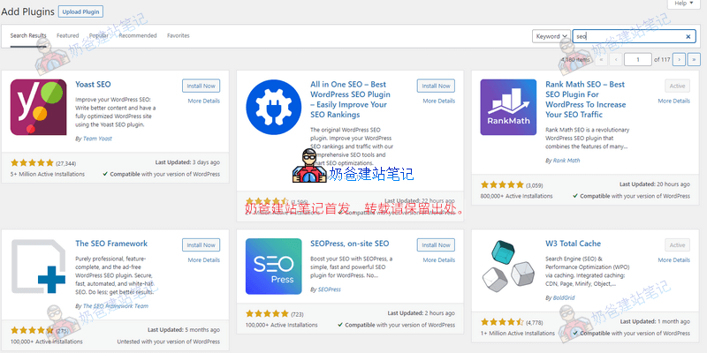The image size is (707, 353).
Task: Click the current page number field
Action: click(638, 59)
